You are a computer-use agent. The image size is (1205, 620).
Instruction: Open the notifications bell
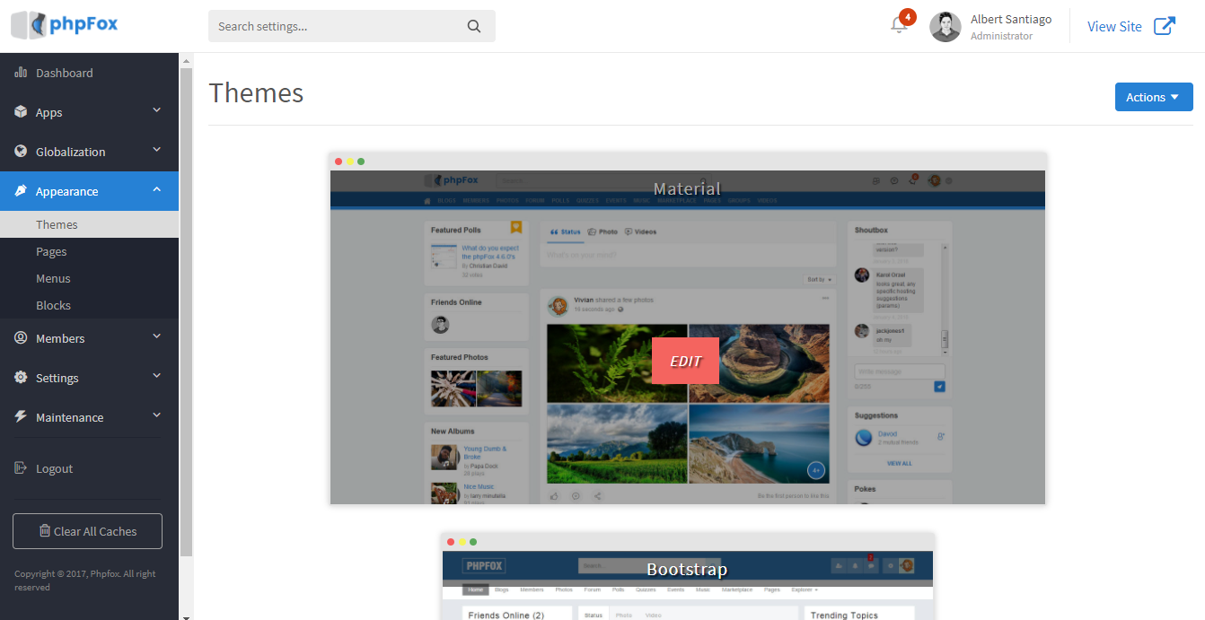click(900, 25)
